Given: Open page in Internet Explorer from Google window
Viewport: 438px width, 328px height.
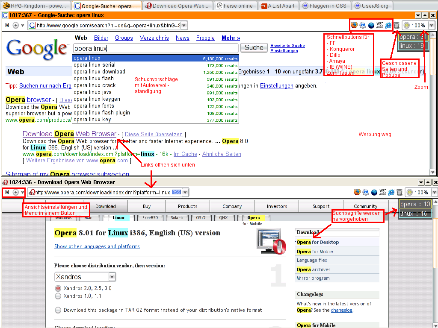Looking at the screenshot, I should [x=388, y=25].
